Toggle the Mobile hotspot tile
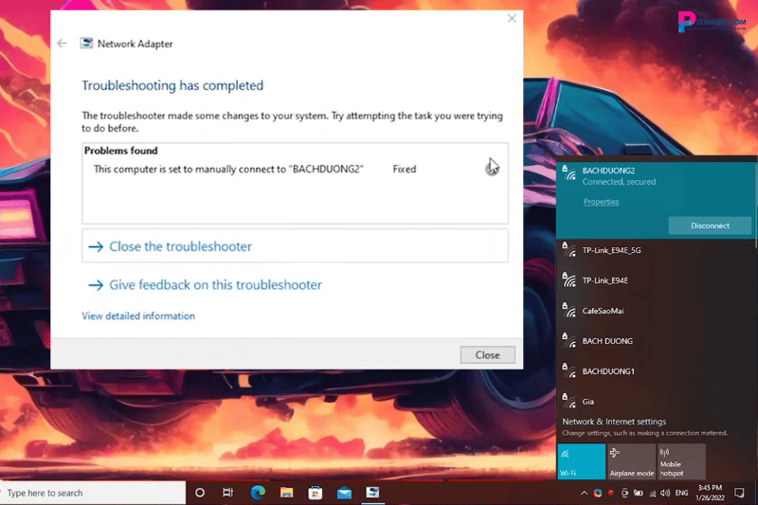 coord(682,461)
